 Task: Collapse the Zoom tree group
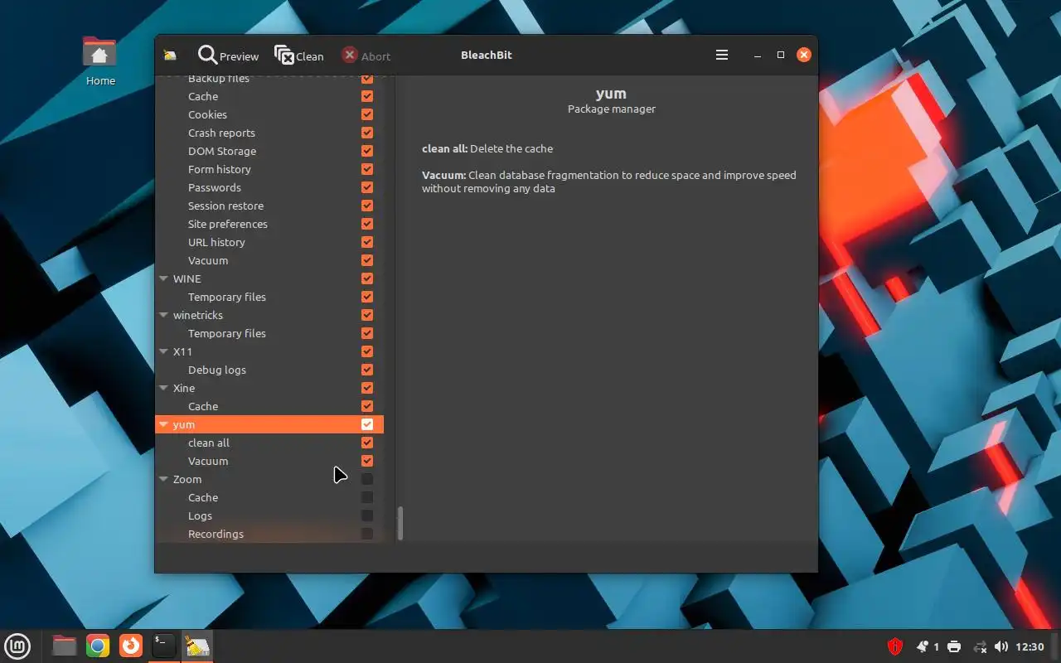tap(163, 479)
